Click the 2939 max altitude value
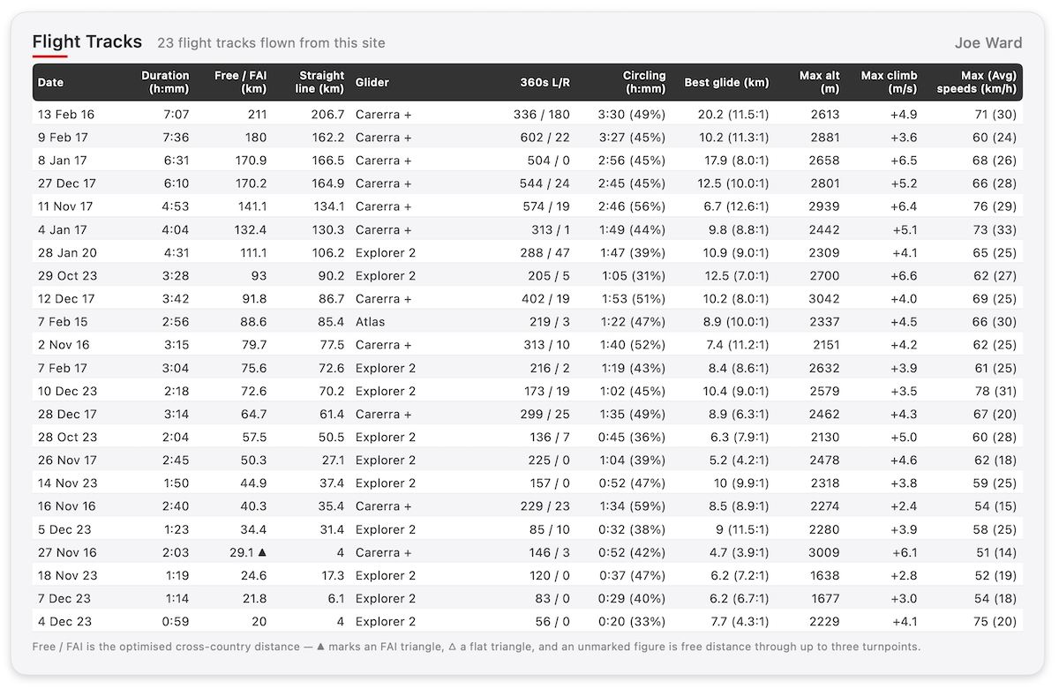 tap(825, 206)
